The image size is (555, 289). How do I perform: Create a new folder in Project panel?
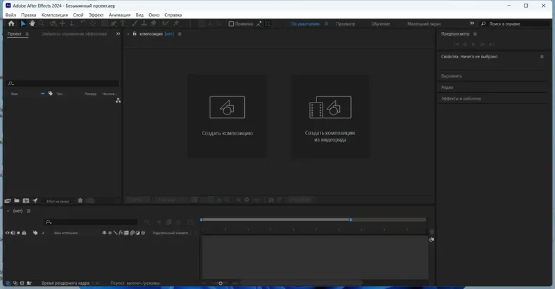tap(17, 200)
